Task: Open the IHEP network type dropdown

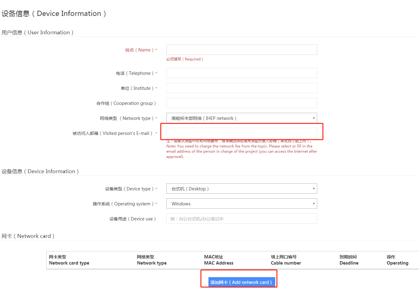Action: tap(242, 118)
